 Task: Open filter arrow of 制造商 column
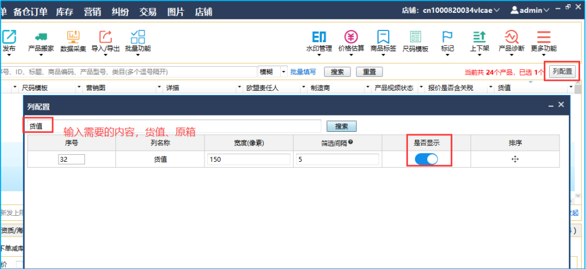367,88
